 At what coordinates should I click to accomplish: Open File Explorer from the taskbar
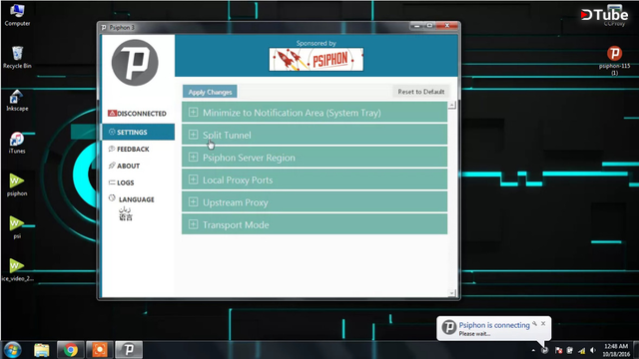tap(42, 350)
